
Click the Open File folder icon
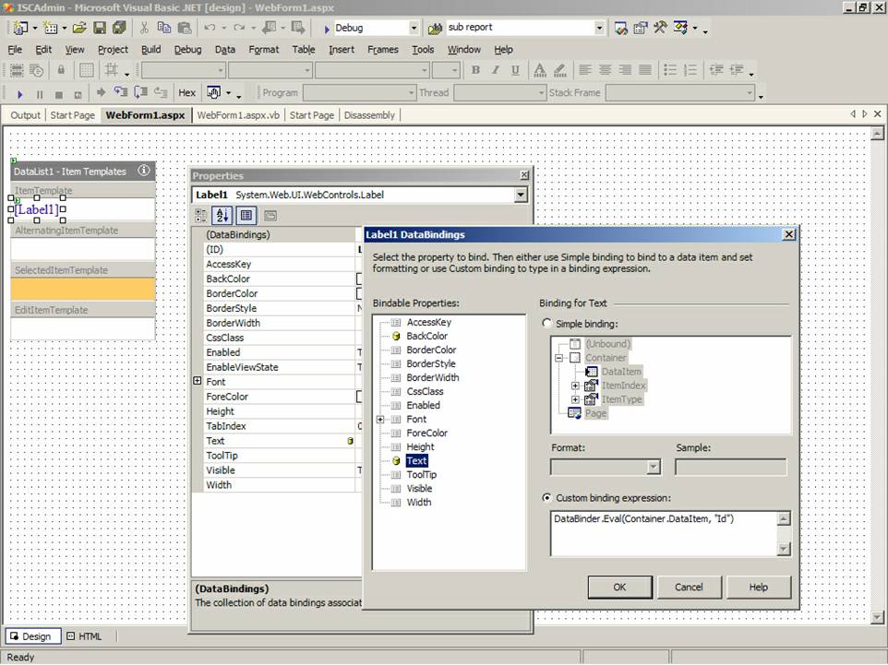[79, 28]
